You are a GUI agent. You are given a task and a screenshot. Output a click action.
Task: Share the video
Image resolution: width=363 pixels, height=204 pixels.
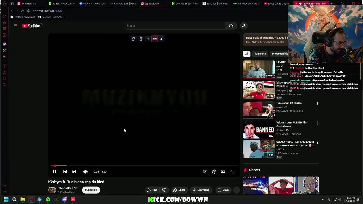(179, 190)
